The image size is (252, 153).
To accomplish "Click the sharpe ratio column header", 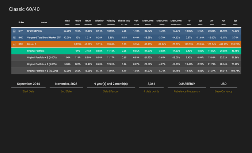I will click(x=124, y=22).
